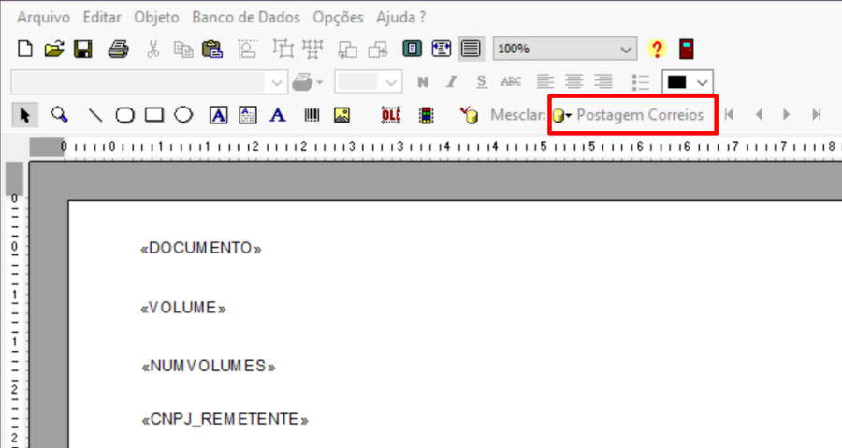Activate the magnifier zoom tool
This screenshot has width=842, height=448.
point(59,115)
